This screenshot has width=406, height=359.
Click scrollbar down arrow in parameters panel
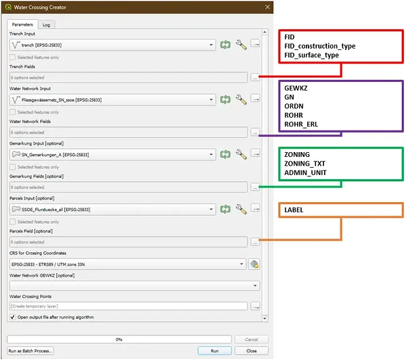265,318
